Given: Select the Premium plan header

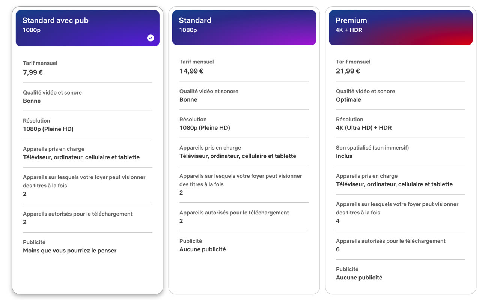Looking at the screenshot, I should [x=401, y=27].
